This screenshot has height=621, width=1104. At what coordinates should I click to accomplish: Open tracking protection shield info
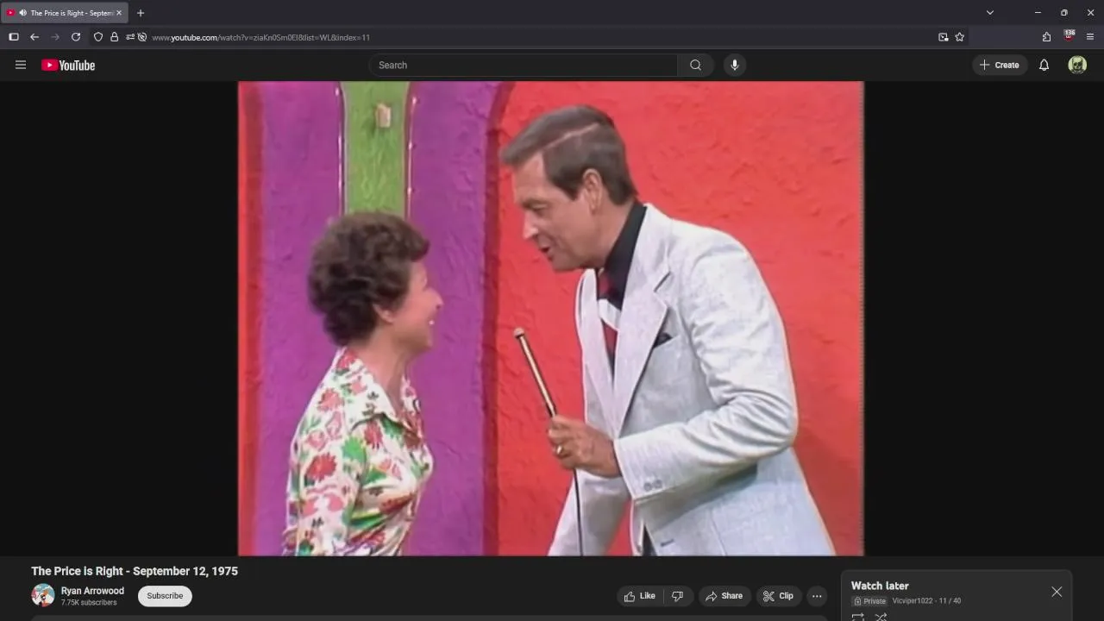click(x=98, y=37)
